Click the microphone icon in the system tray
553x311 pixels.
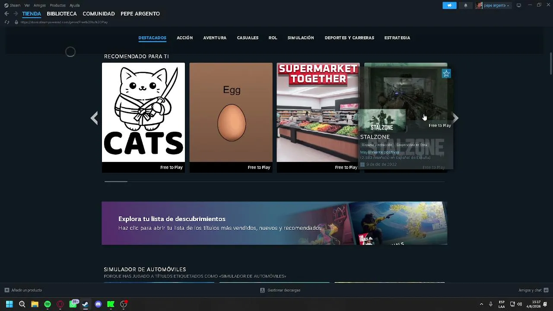(x=490, y=304)
